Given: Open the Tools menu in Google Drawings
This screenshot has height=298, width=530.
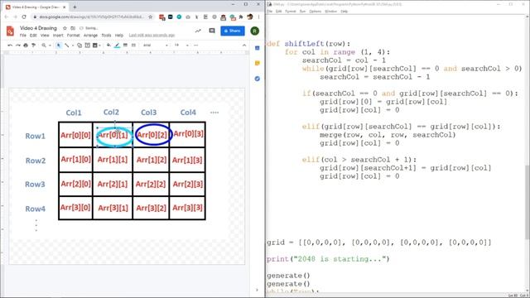Looking at the screenshot, I should (106, 35).
